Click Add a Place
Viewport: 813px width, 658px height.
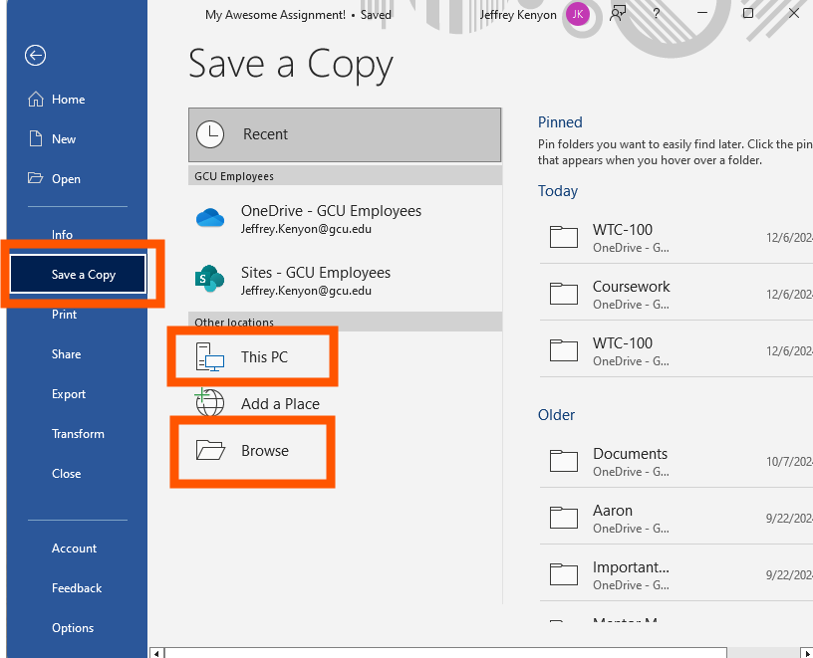[345, 403]
